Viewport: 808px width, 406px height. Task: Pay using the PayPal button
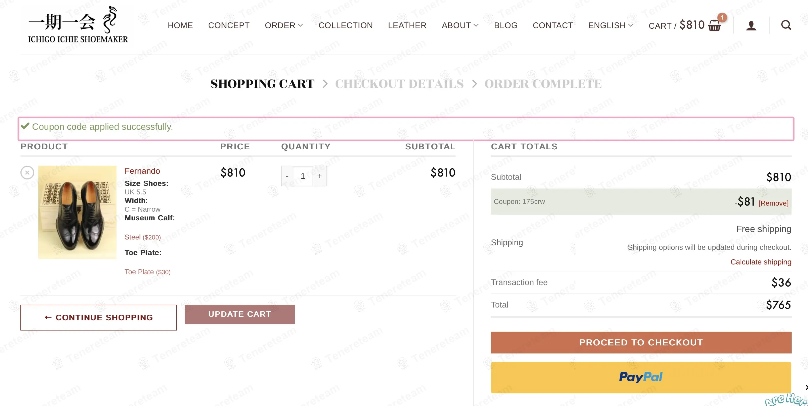pos(641,377)
